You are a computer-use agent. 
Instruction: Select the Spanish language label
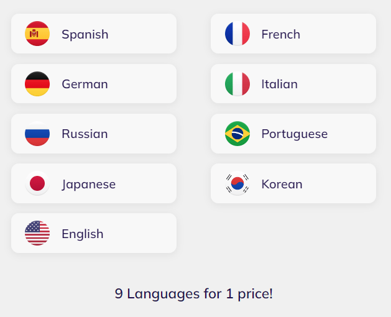coord(85,34)
